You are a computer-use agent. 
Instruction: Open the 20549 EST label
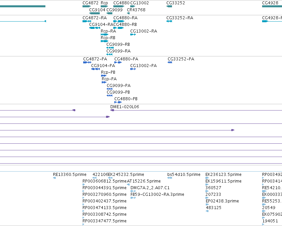click(269, 208)
